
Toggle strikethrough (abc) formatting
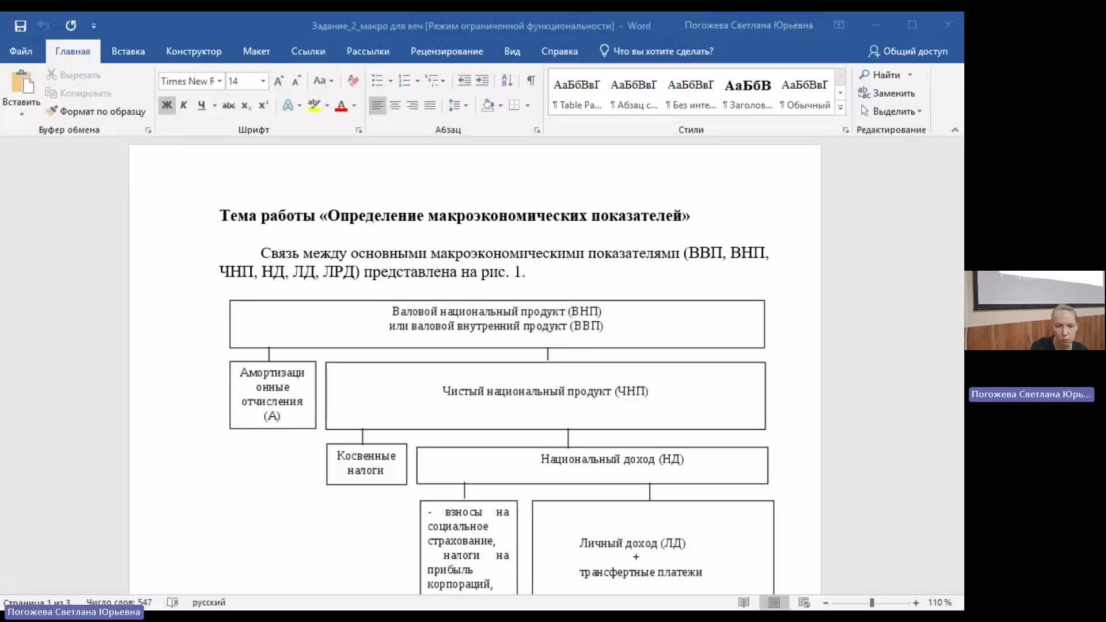(229, 105)
